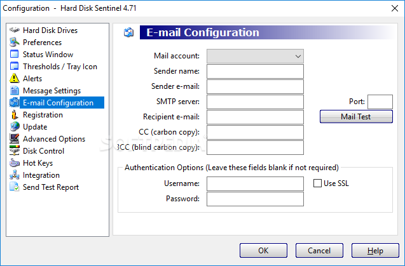405x266 pixels.
Task: Focus the Recipient e-mail field
Action: [255, 117]
